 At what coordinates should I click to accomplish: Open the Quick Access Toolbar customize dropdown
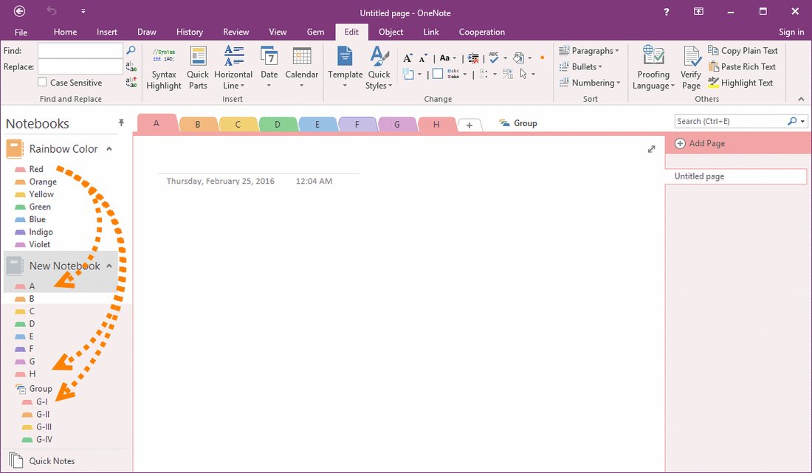pos(83,11)
